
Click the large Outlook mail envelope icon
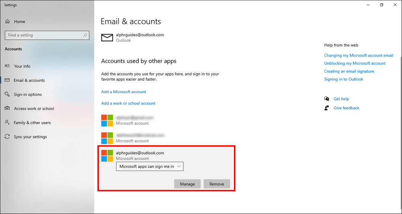[107, 38]
